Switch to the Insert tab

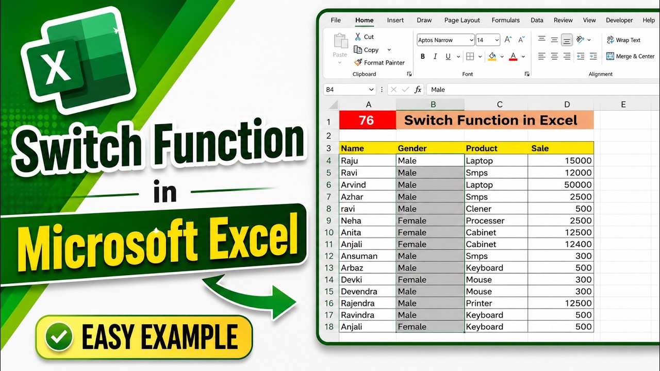[395, 20]
